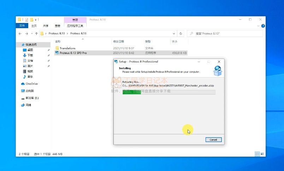The width and height of the screenshot is (284, 171).
Task: Click the Translations folder icon
Action: pyautogui.click(x=57, y=48)
